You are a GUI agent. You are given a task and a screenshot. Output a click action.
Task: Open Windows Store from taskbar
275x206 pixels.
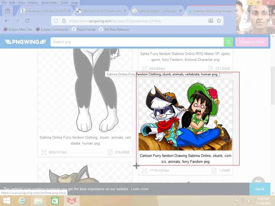(55, 201)
